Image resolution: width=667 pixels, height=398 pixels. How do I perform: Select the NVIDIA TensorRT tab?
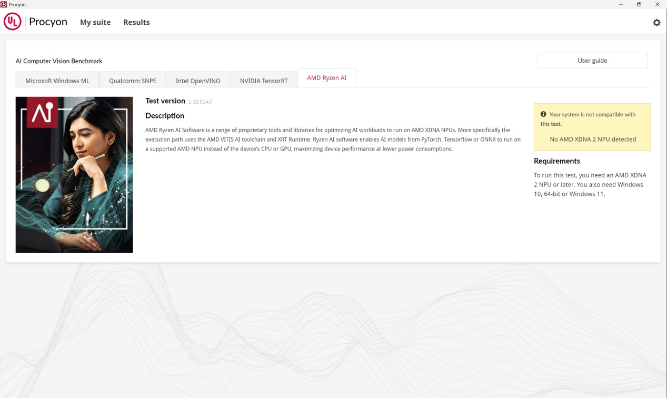[264, 81]
